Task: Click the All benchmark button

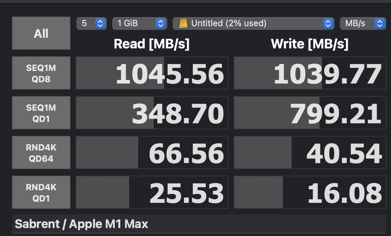Action: [41, 33]
